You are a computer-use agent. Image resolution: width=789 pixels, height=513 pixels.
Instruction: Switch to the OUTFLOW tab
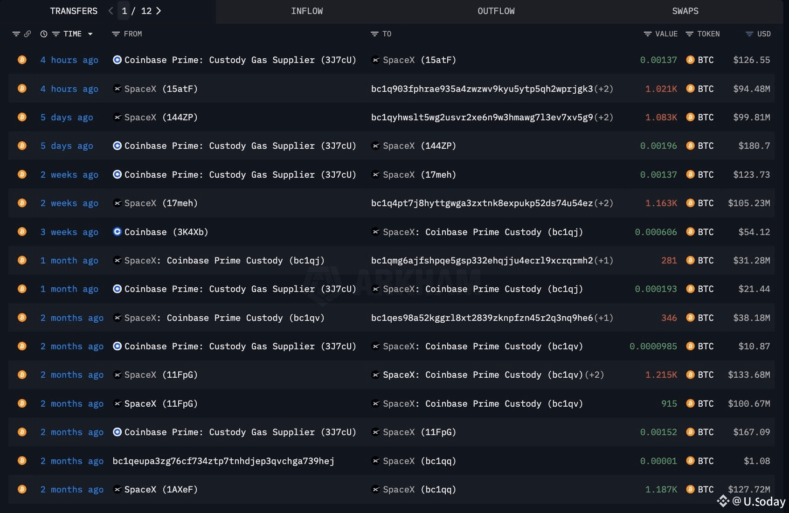pos(496,11)
